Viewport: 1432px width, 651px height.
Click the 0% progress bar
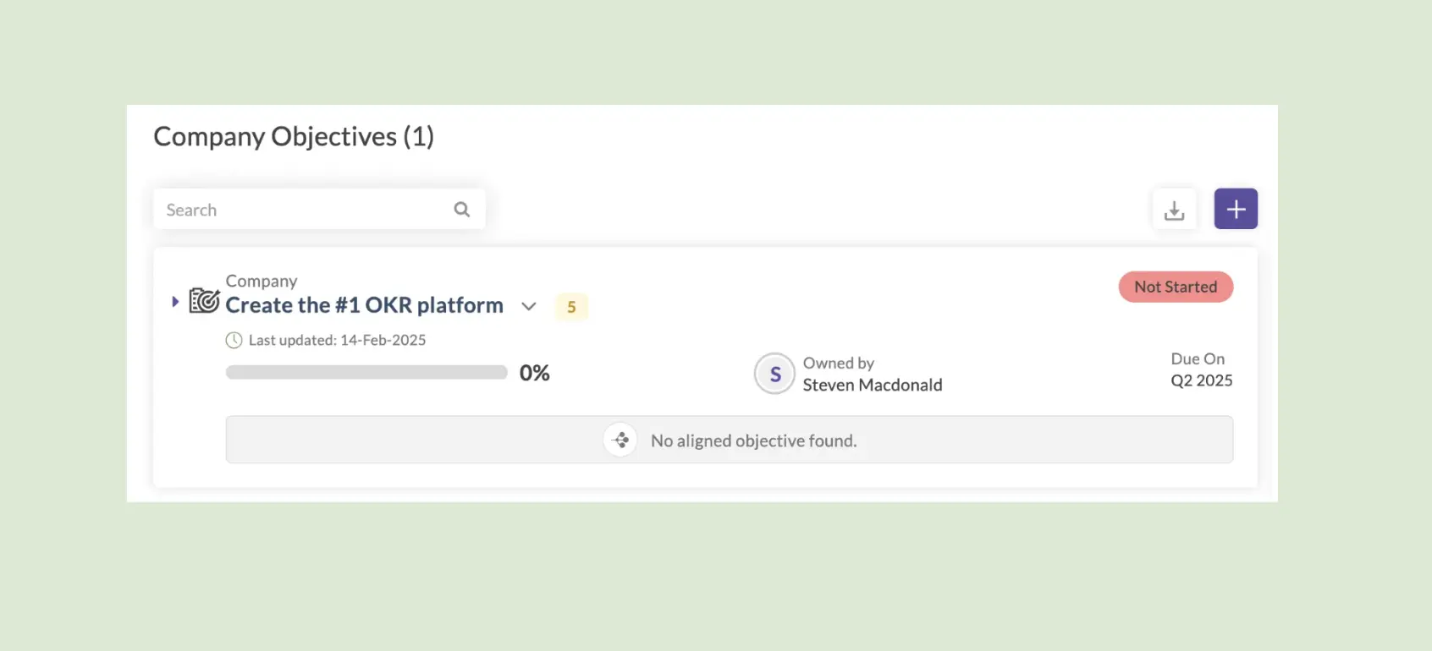(366, 372)
